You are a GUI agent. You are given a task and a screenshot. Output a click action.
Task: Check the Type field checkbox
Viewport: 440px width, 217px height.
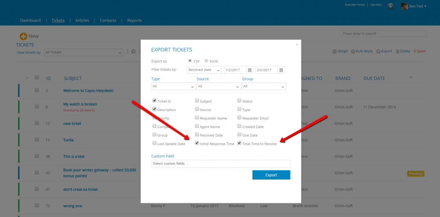coord(239,109)
